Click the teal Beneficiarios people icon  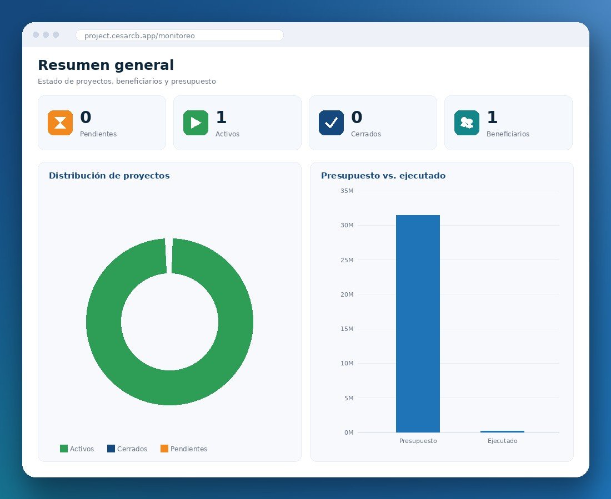click(467, 123)
